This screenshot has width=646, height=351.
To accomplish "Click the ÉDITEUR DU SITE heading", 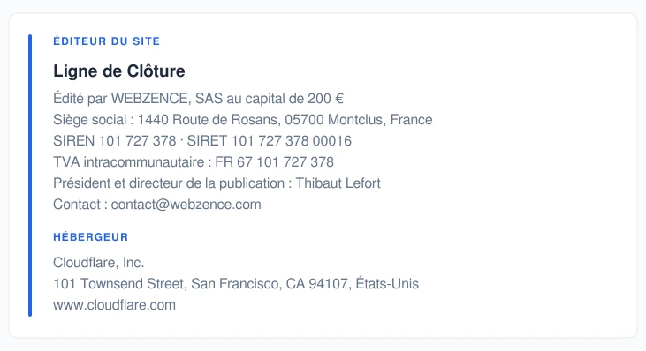I will pyautogui.click(x=106, y=41).
